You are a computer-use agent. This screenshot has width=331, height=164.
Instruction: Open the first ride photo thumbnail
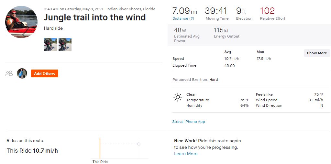50,45
